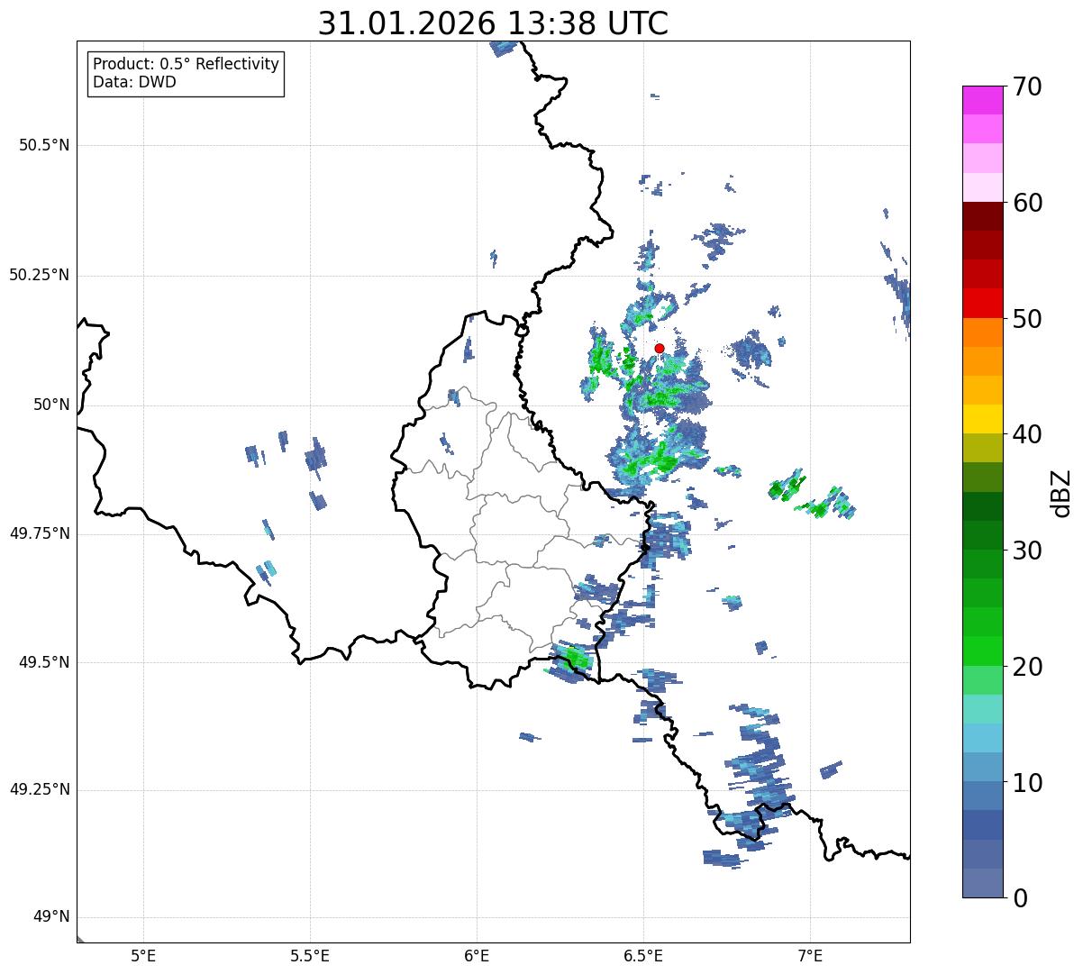The image size is (1083, 974).
Task: Click the latitude label 49.5°N
Action: pyautogui.click(x=43, y=662)
